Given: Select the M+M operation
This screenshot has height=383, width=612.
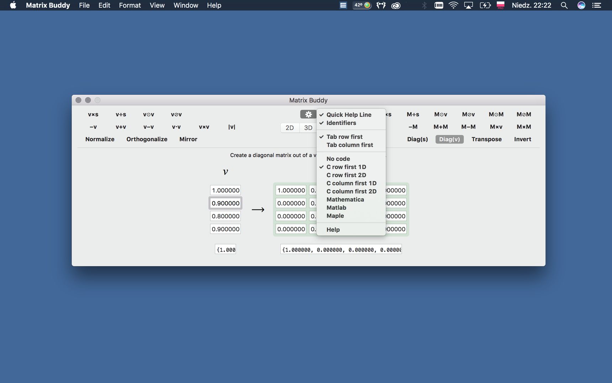Looking at the screenshot, I should [x=441, y=127].
